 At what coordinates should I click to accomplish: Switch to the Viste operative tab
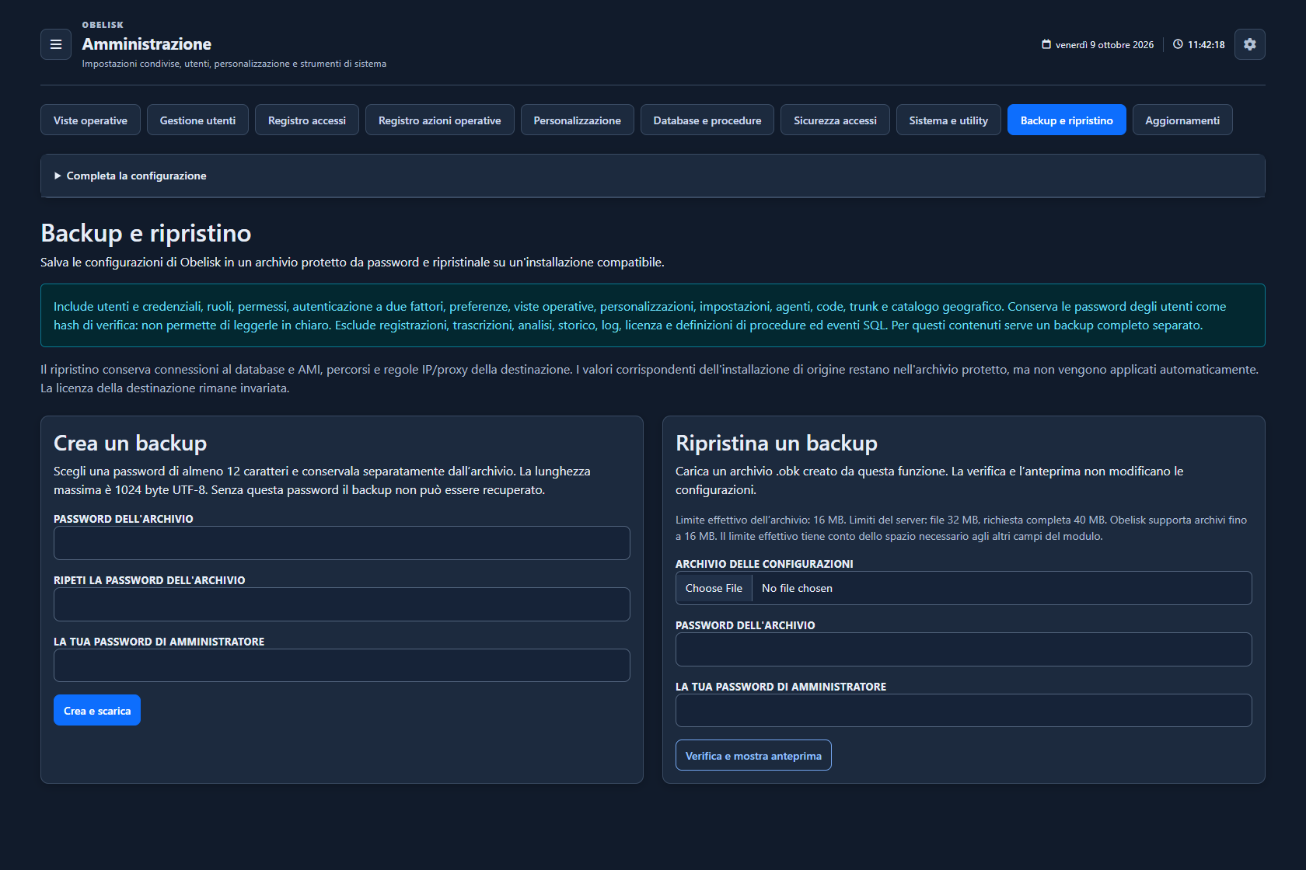pyautogui.click(x=90, y=120)
